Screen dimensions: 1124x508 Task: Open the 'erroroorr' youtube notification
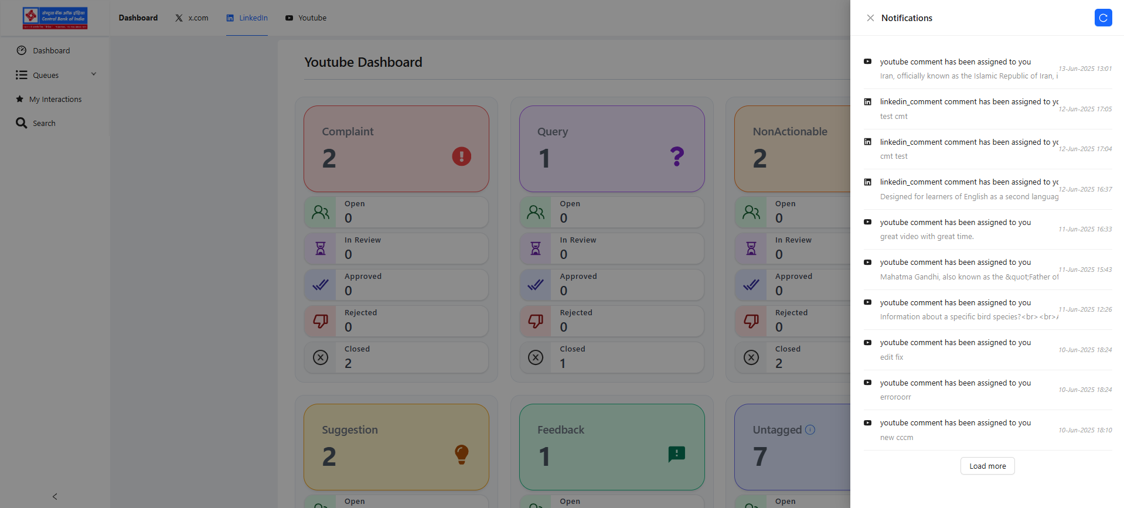pos(987,390)
